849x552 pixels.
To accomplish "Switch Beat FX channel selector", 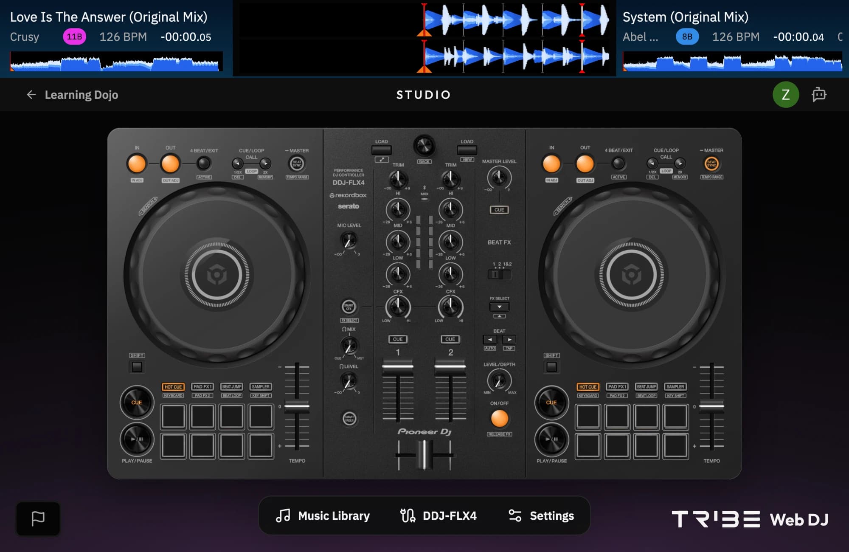I will (x=499, y=275).
